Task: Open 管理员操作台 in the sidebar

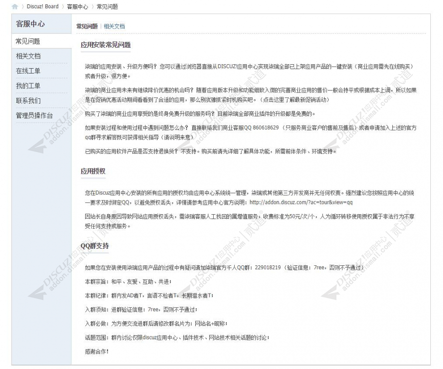Action: (x=41, y=115)
